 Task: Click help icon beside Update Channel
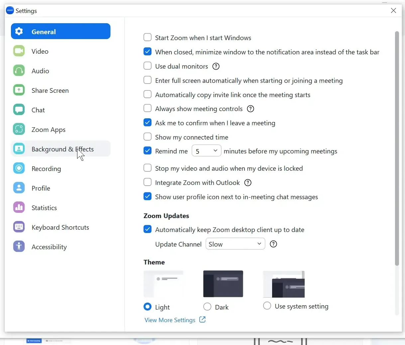point(273,244)
